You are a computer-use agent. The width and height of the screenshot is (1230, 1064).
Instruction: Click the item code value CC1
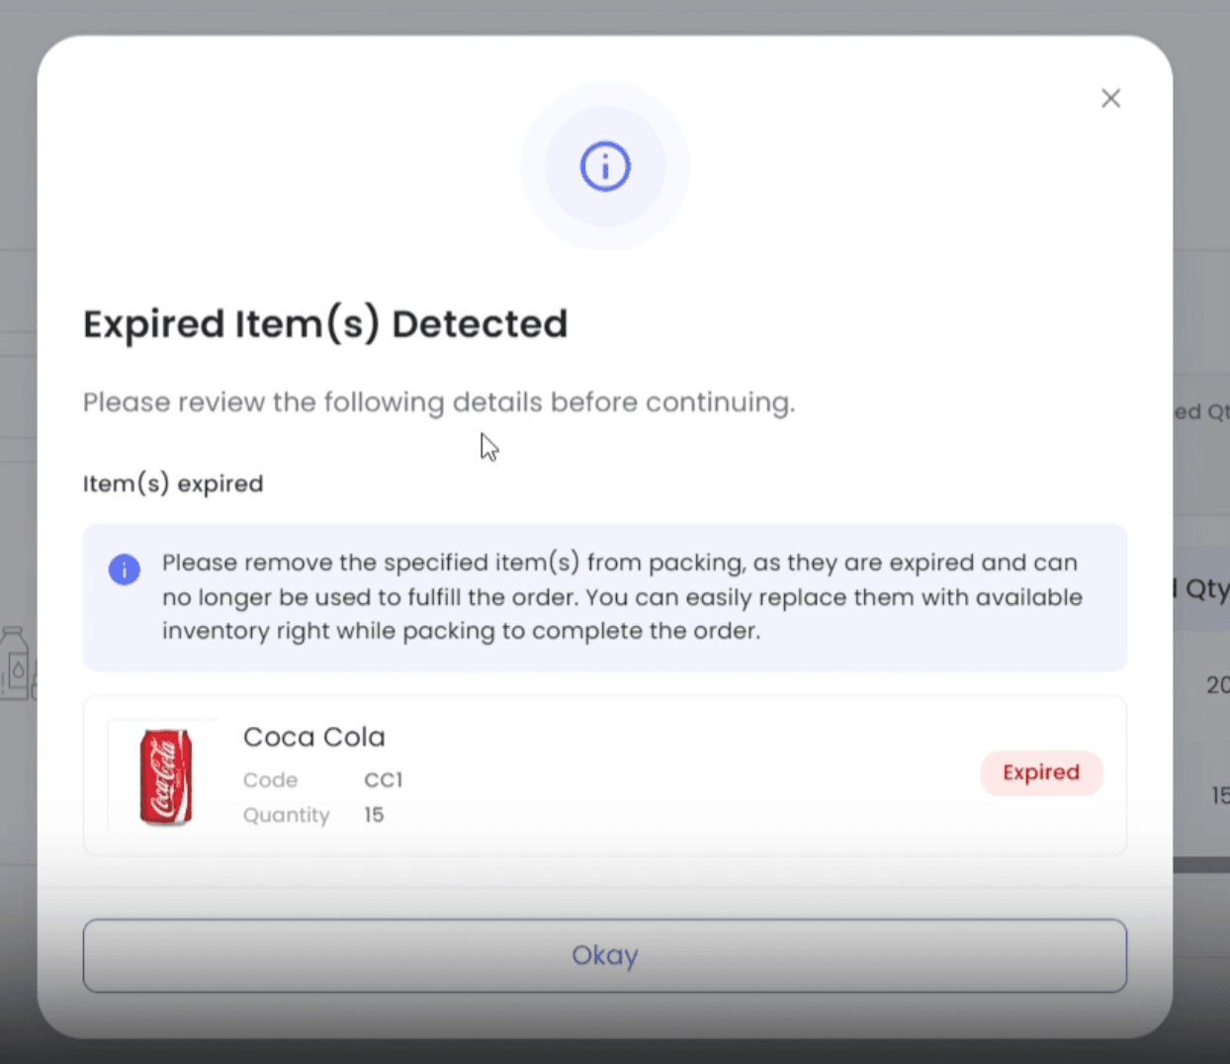point(383,780)
